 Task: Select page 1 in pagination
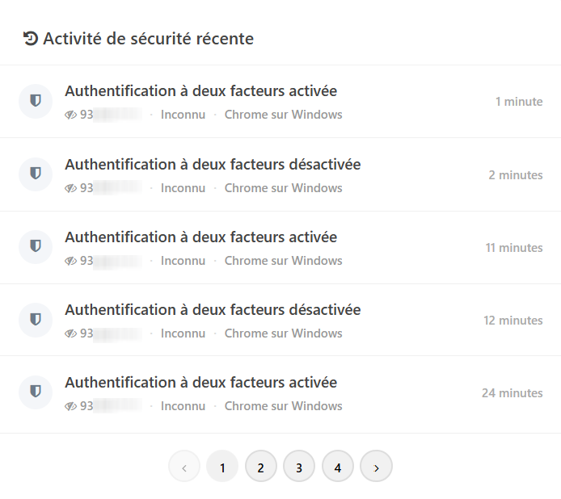[222, 466]
